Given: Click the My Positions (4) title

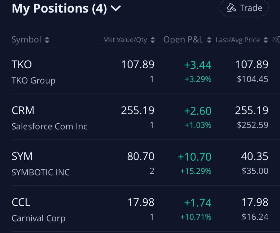Looking at the screenshot, I should pyautogui.click(x=59, y=9).
